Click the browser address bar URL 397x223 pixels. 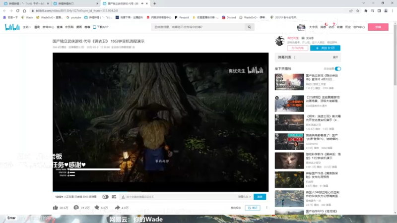coord(77,10)
